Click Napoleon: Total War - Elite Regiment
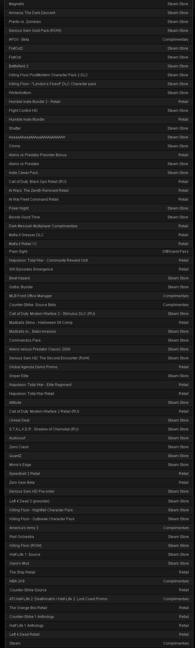The height and width of the screenshot is (648, 195). click(x=99, y=385)
